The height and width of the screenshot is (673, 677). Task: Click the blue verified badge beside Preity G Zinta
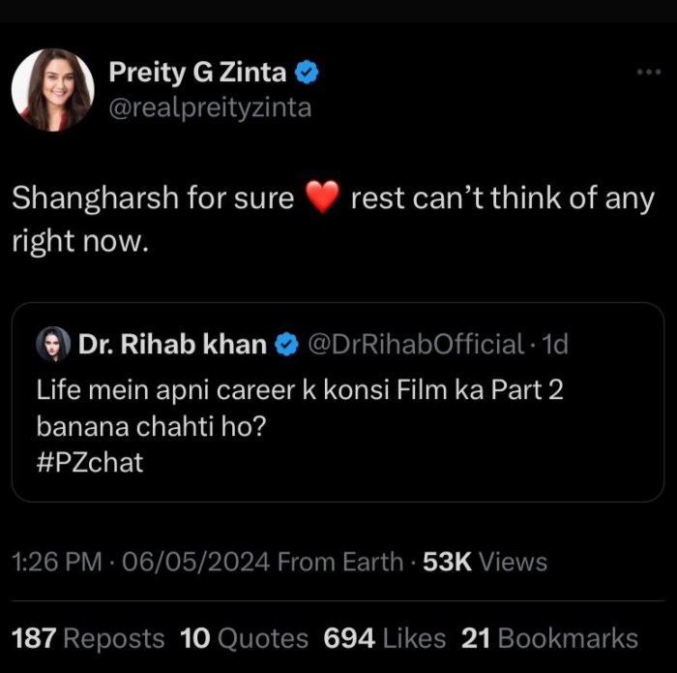308,72
